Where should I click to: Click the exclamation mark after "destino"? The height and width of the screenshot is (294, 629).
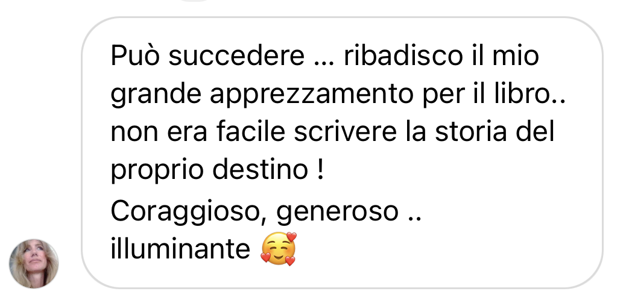tap(320, 170)
